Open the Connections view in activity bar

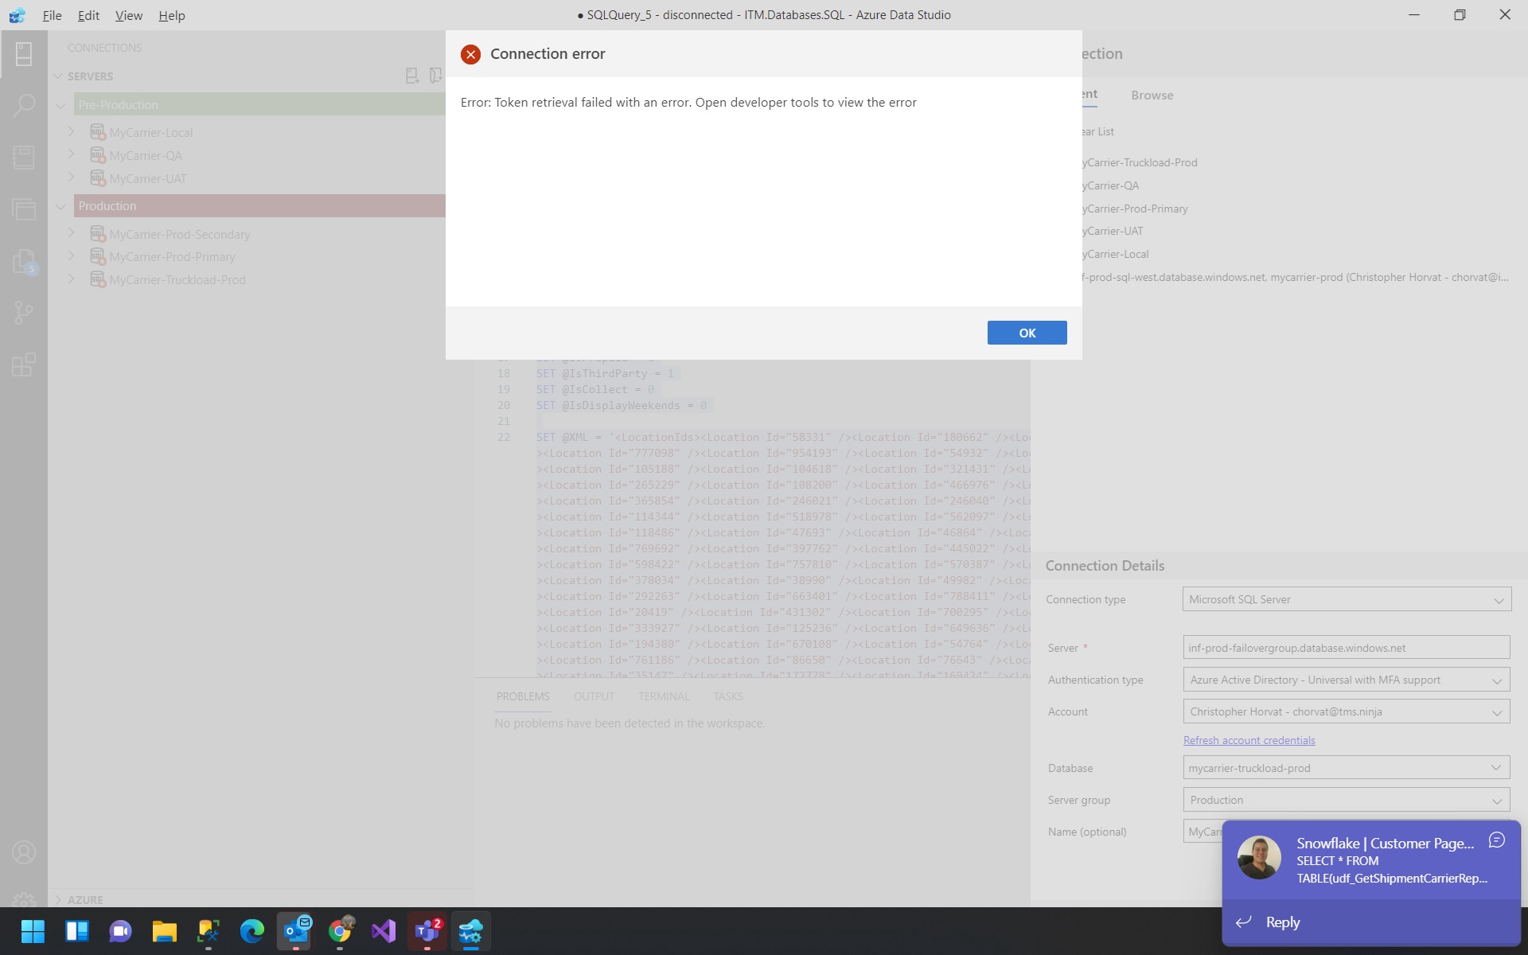coord(24,54)
